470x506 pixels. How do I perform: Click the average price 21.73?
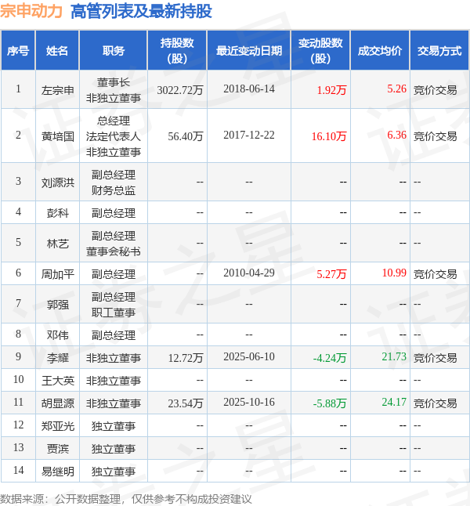point(394,356)
